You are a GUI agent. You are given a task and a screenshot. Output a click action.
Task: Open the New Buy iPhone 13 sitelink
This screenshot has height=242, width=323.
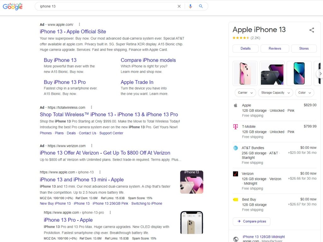coord(55,204)
